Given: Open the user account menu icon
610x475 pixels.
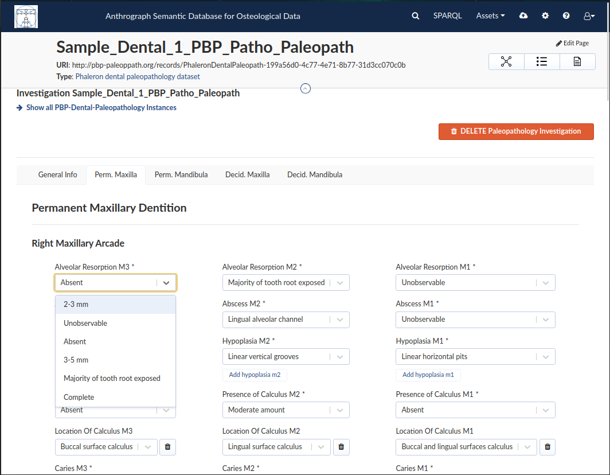Looking at the screenshot, I should click(589, 16).
